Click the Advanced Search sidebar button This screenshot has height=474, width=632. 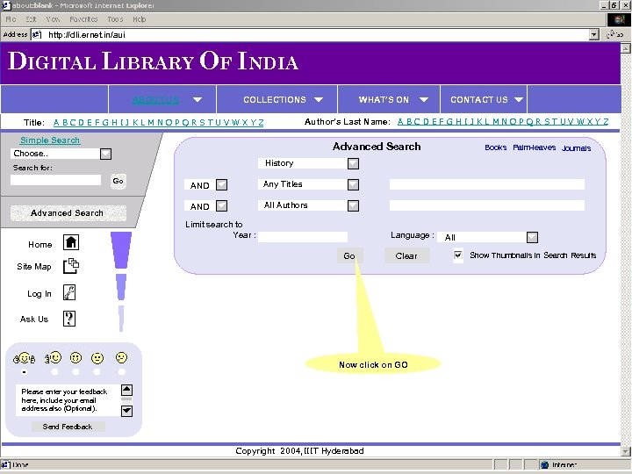(x=68, y=212)
